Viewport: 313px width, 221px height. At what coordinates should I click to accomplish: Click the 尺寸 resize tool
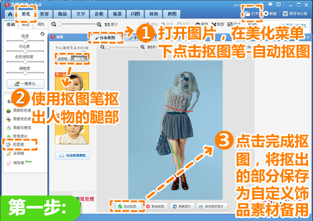[x=234, y=24]
